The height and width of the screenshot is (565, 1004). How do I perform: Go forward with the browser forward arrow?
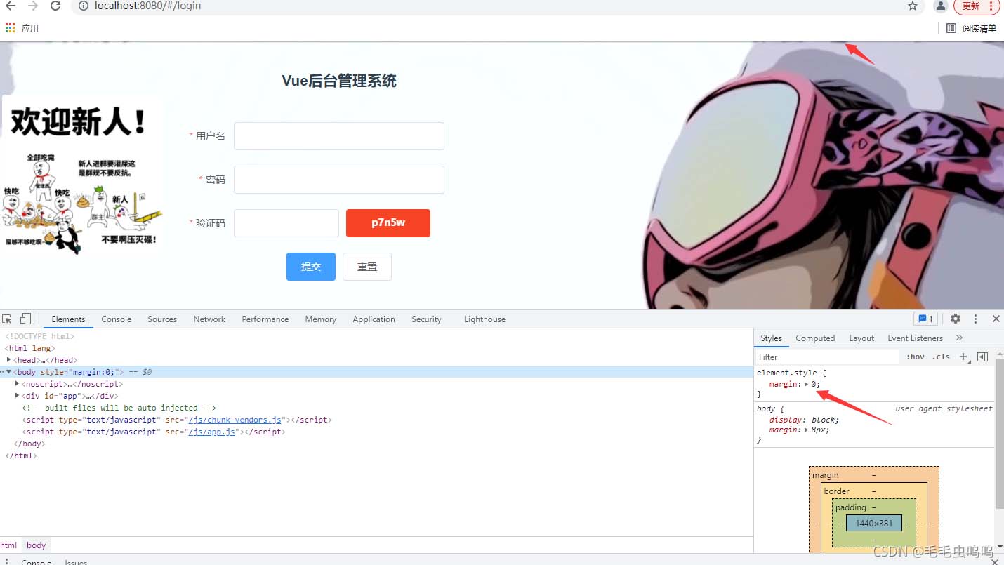pyautogui.click(x=32, y=6)
